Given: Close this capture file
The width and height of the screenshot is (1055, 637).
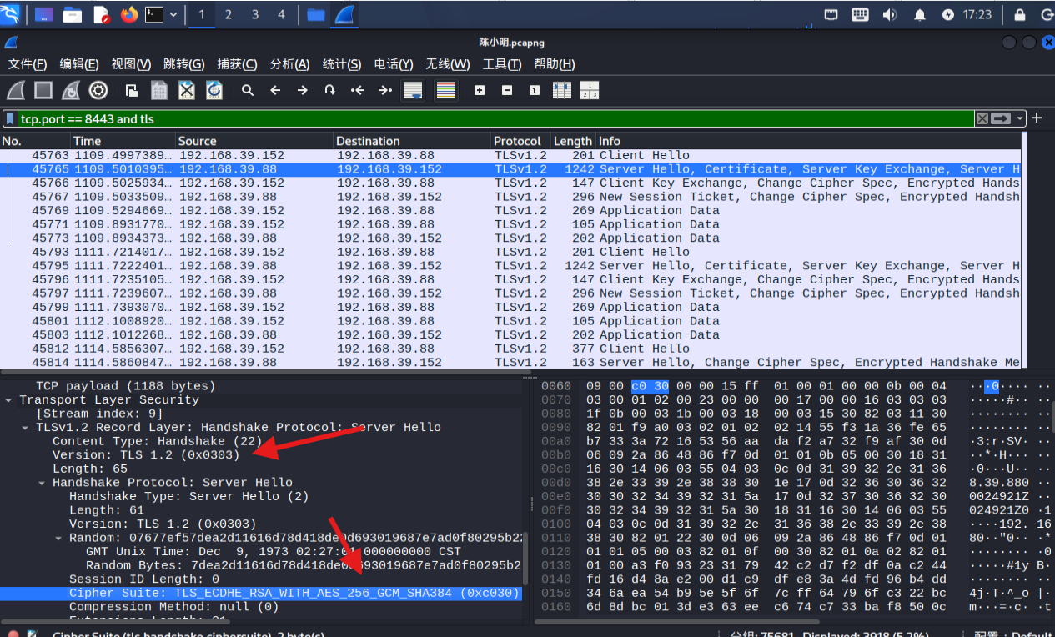Looking at the screenshot, I should [x=187, y=90].
